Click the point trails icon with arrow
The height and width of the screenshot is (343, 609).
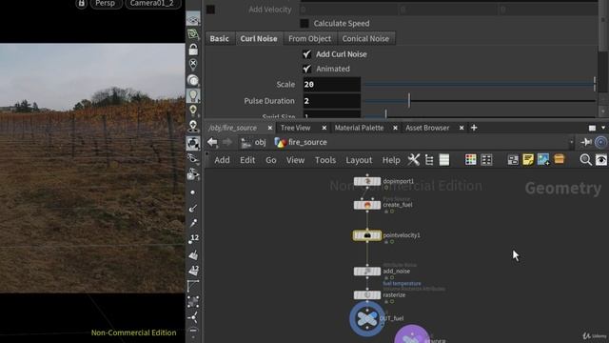(193, 223)
